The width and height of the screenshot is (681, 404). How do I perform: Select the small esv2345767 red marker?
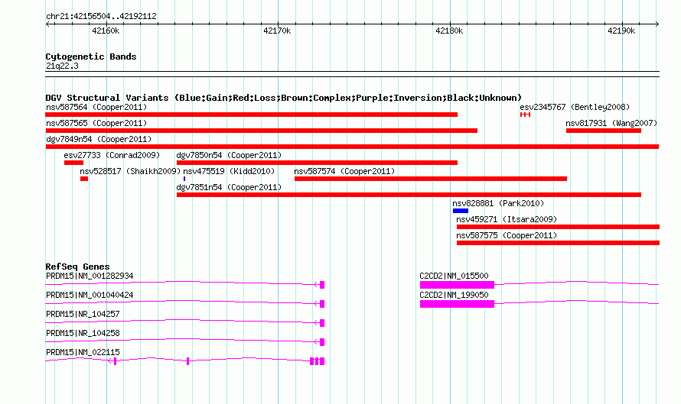pyautogui.click(x=526, y=115)
